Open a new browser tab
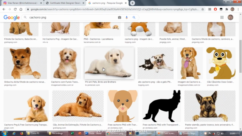242x136 pixels. (x=132, y=3)
